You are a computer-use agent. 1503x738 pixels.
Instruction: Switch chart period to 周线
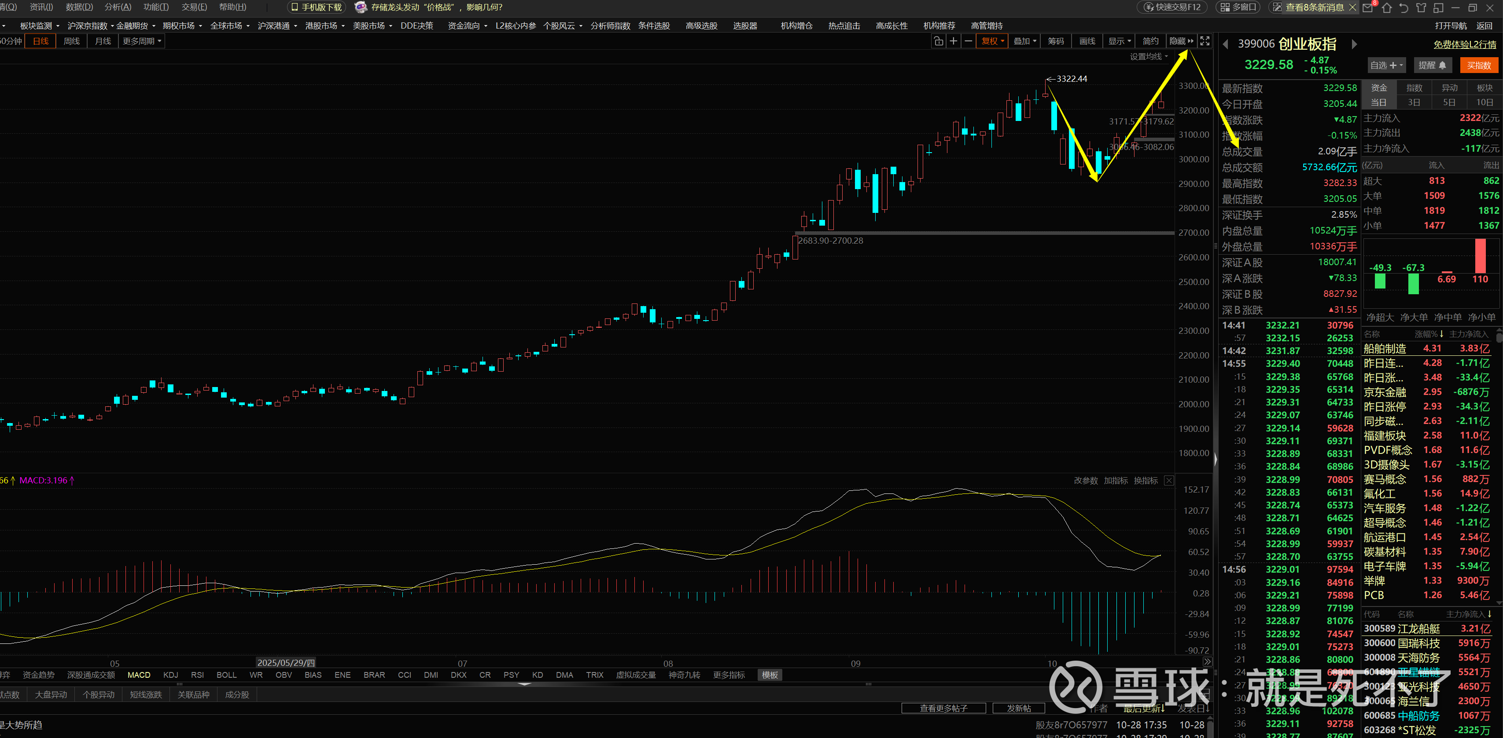71,41
